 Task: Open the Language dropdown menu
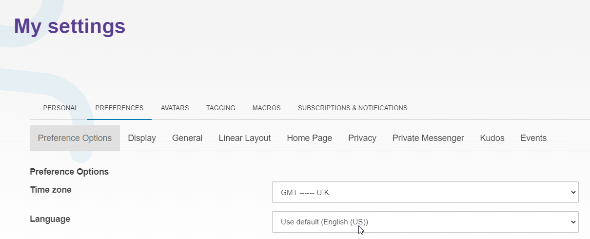[x=425, y=222]
